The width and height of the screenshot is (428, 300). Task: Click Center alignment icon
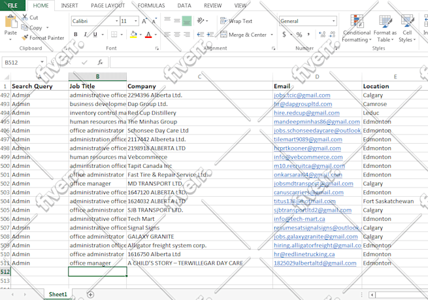tap(177, 35)
